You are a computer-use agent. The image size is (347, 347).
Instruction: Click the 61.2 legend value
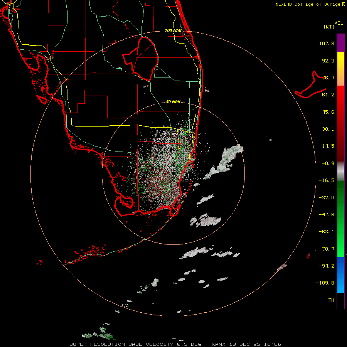tap(328, 95)
